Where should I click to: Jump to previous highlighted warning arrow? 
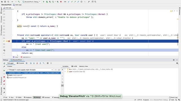point(174,11)
